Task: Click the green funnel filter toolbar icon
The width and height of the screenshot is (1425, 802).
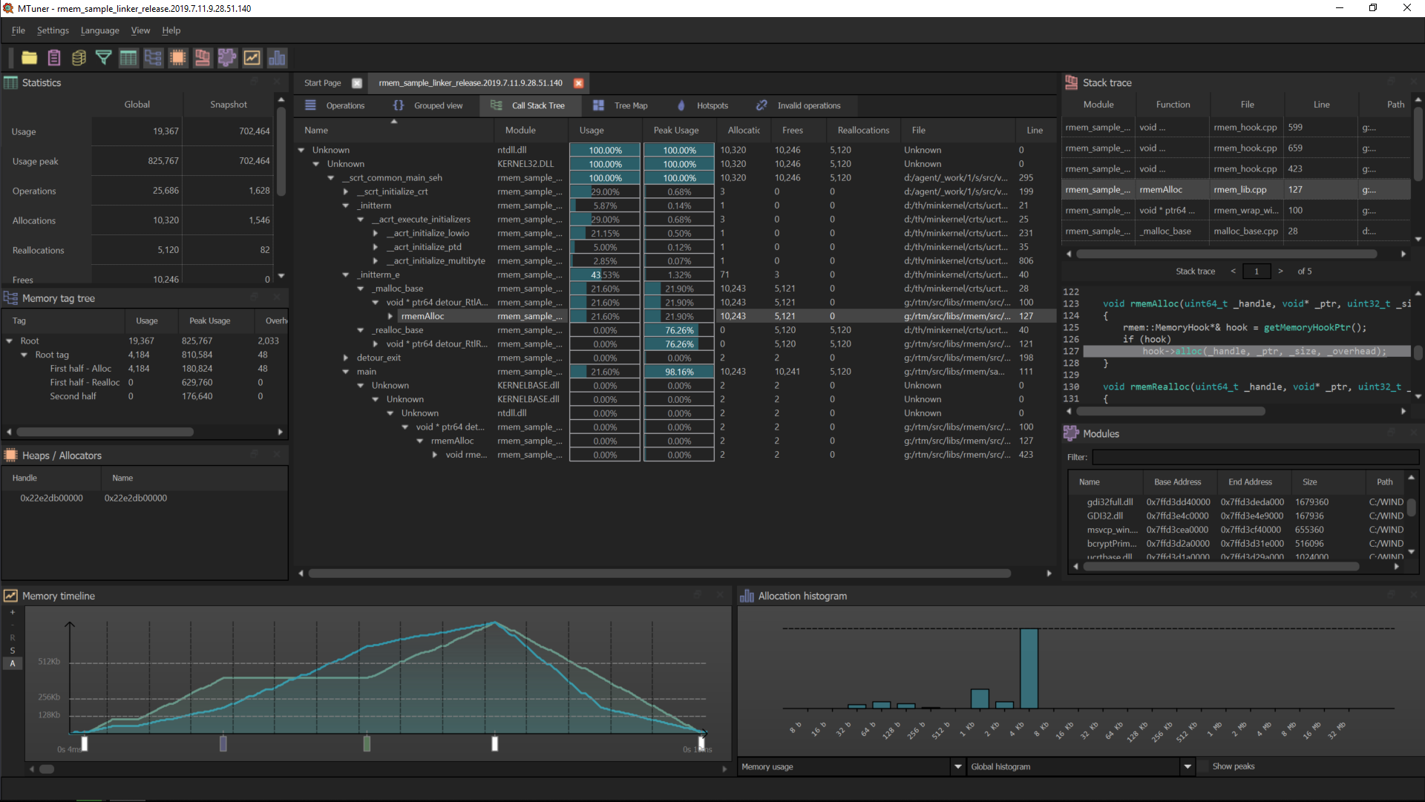Action: coord(104,58)
